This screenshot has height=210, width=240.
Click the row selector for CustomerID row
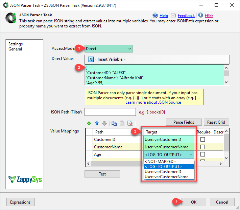pos(89,139)
